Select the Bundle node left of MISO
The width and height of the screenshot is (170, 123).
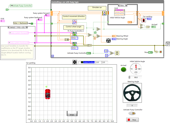(67, 39)
